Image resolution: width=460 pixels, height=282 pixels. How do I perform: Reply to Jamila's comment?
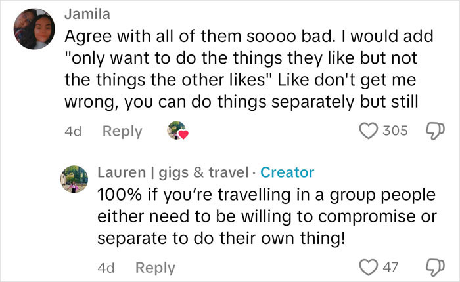(122, 131)
